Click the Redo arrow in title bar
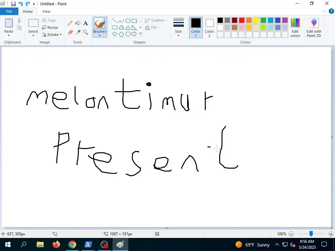The width and height of the screenshot is (335, 251). tap(27, 4)
